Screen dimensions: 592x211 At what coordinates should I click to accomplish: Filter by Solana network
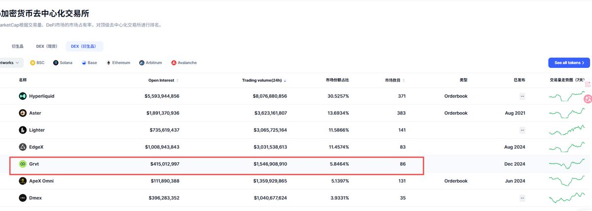click(63, 63)
